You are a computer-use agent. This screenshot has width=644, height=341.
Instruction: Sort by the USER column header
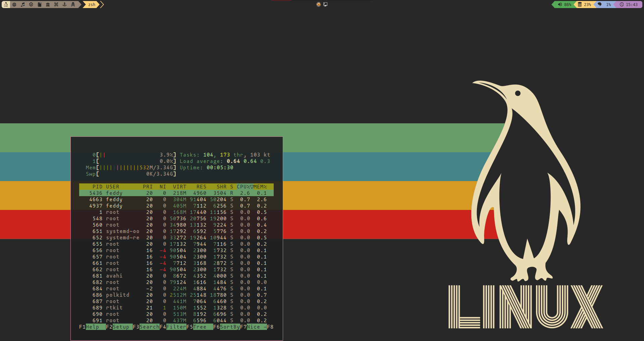click(x=113, y=187)
